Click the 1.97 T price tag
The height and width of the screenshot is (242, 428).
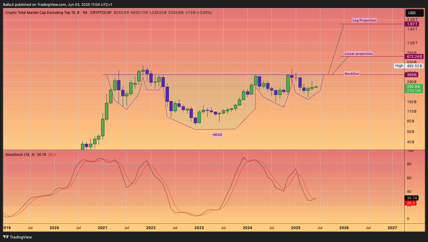[412, 24]
